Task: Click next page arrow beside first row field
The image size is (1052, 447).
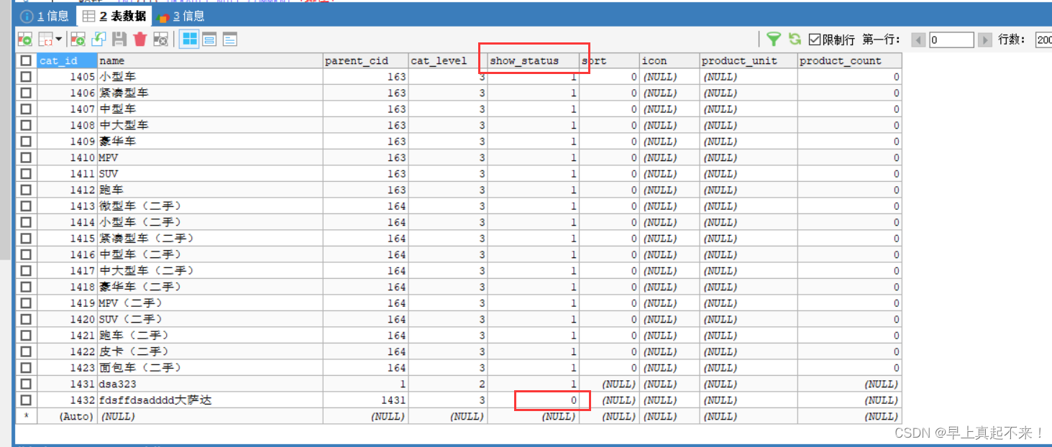Action: [985, 40]
